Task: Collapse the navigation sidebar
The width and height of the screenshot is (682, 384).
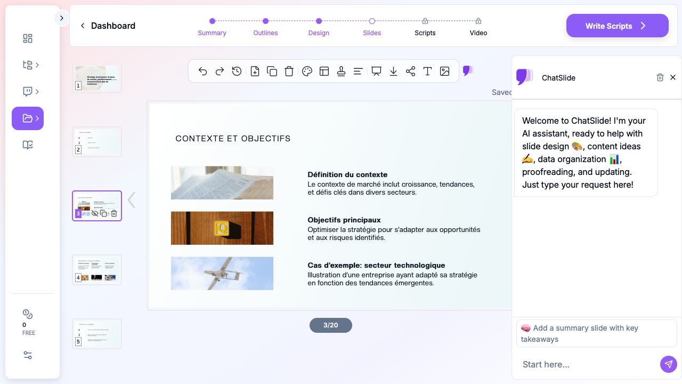Action: (61, 18)
